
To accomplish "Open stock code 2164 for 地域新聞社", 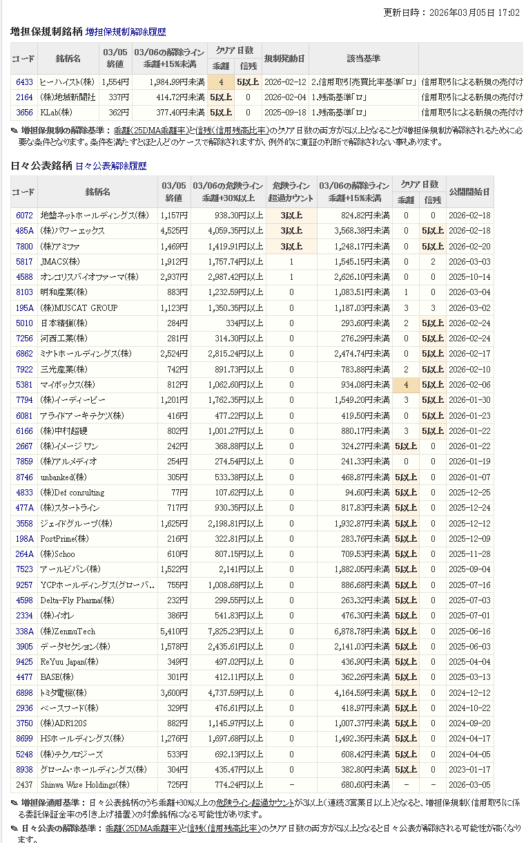I will 24,97.
